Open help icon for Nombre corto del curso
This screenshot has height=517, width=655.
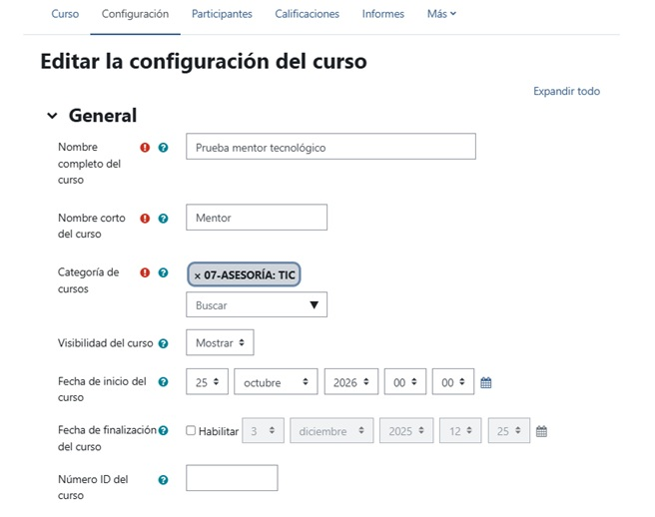(x=163, y=219)
